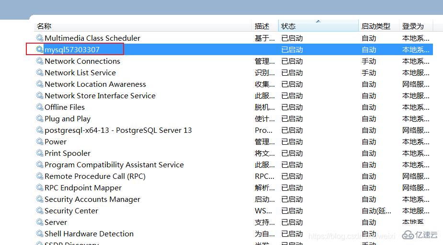The width and height of the screenshot is (443, 245).
Task: Click the gear icon beside RPC Endpoint Mapper
Action: [x=40, y=187]
